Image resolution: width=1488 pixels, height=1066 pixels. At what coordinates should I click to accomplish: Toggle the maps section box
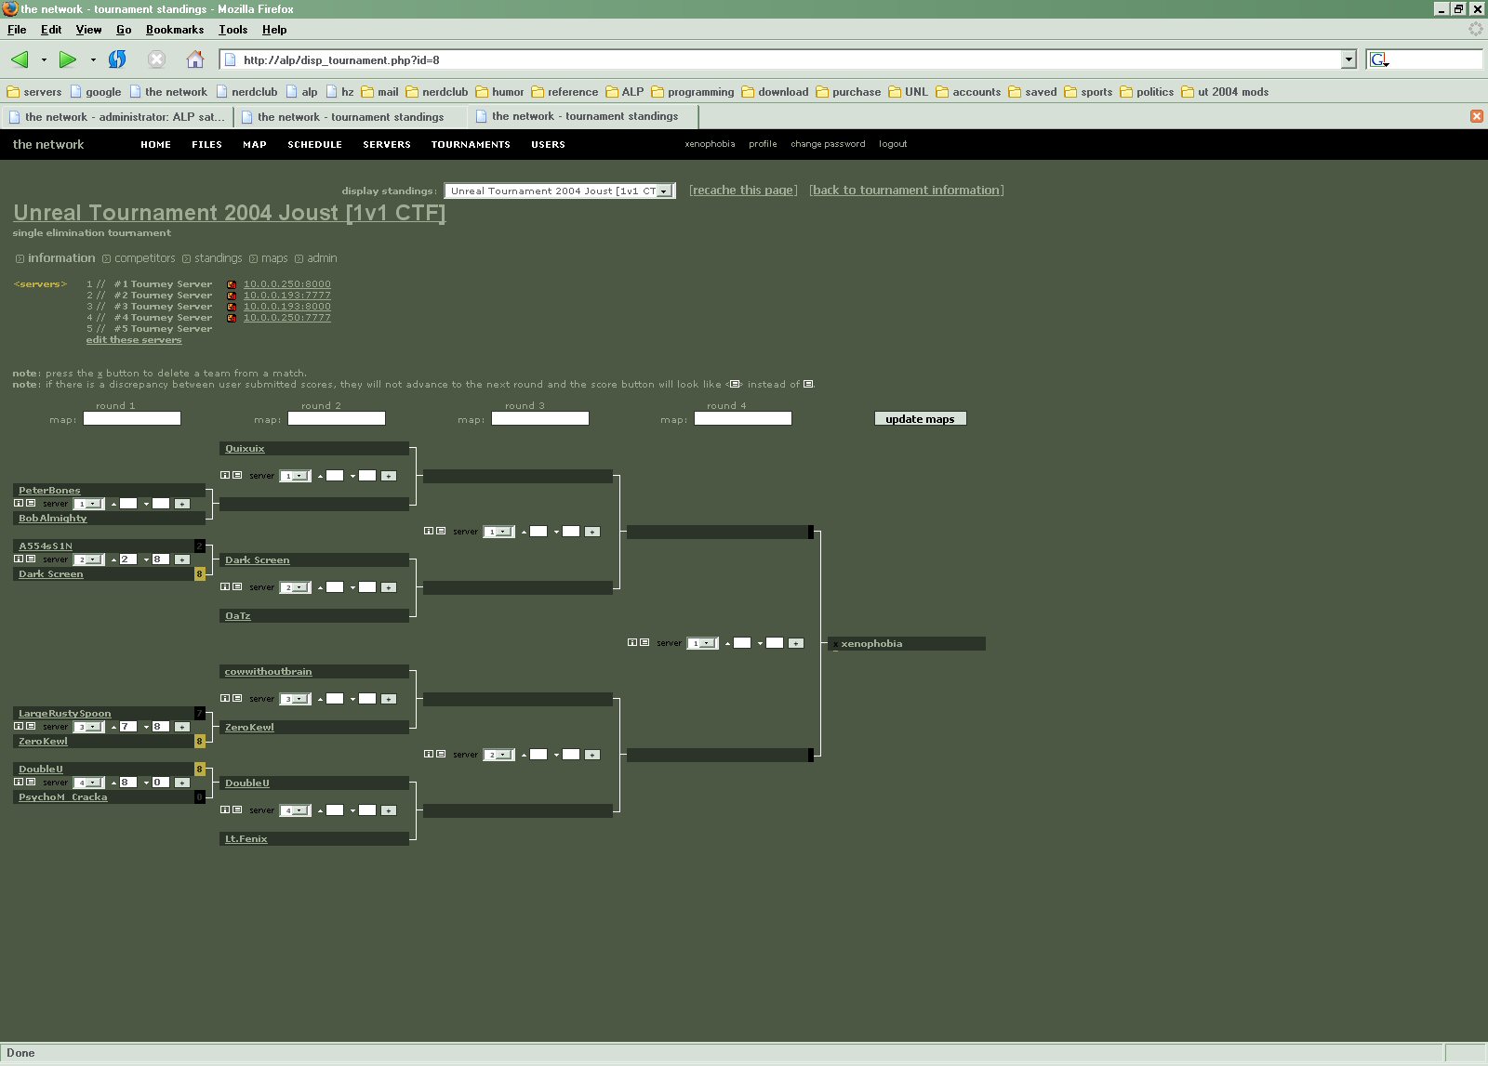click(x=253, y=258)
